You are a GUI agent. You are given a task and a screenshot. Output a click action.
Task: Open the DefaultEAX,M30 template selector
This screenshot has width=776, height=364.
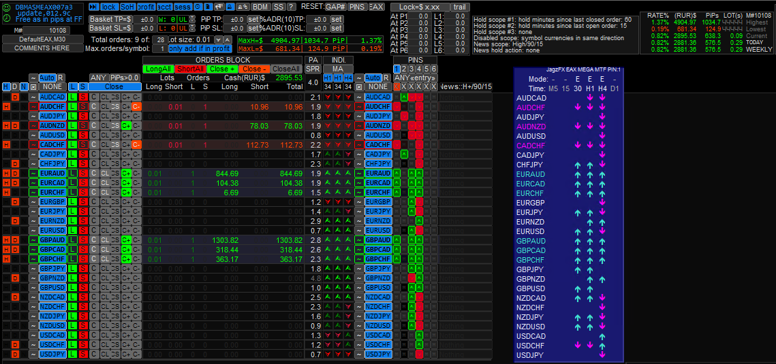click(42, 39)
